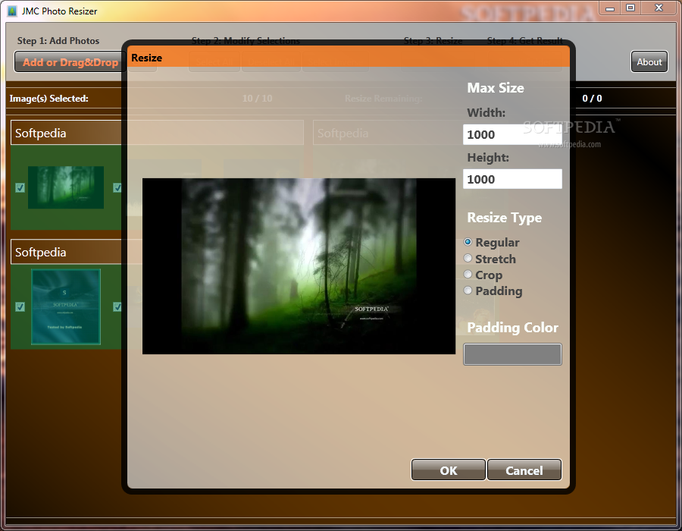This screenshot has width=682, height=531.
Task: Open the About button
Action: click(649, 61)
